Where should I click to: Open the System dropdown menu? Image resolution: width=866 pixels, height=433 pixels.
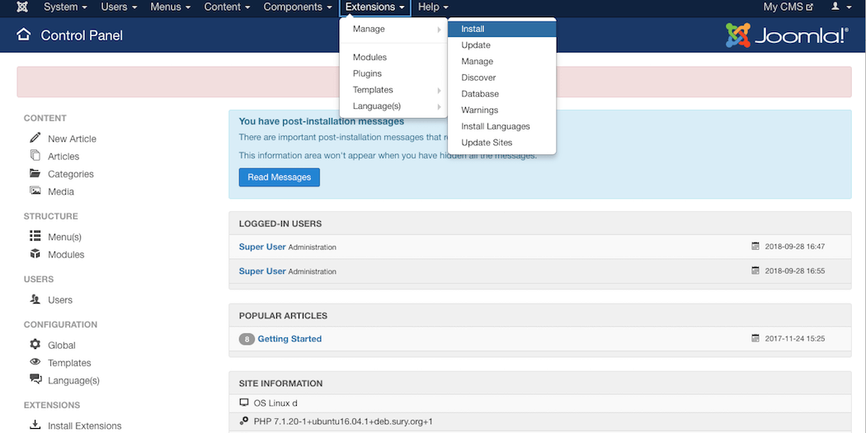65,7
